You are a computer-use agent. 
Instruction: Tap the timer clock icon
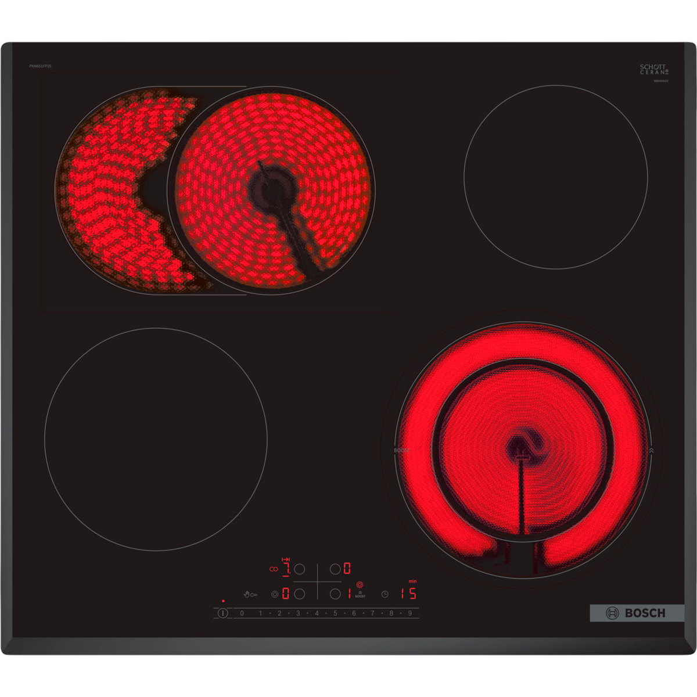(385, 594)
